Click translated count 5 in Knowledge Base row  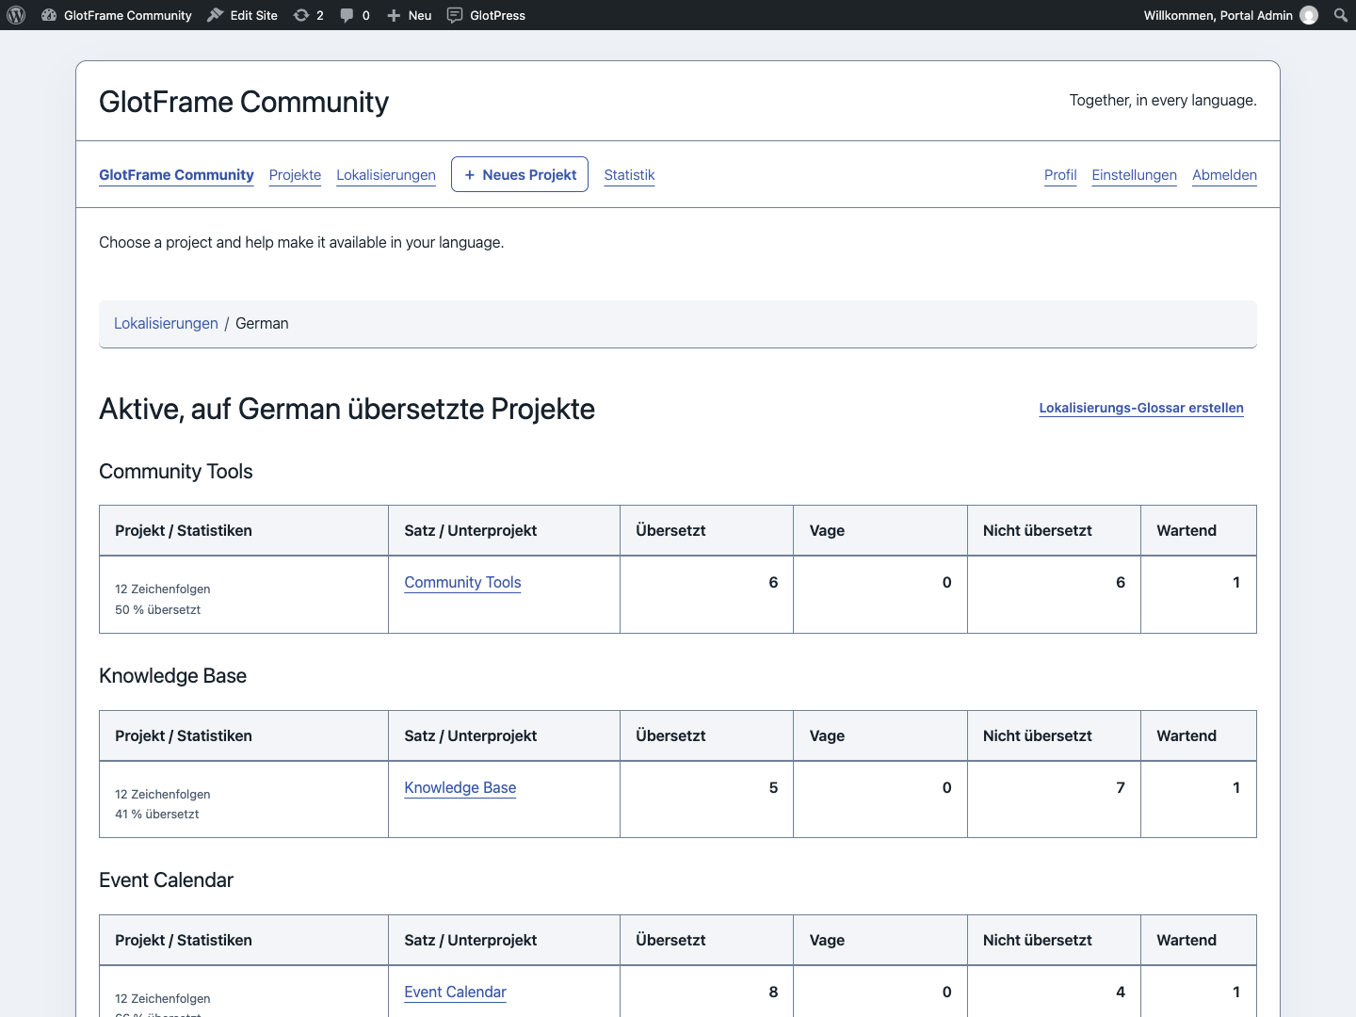click(x=773, y=787)
